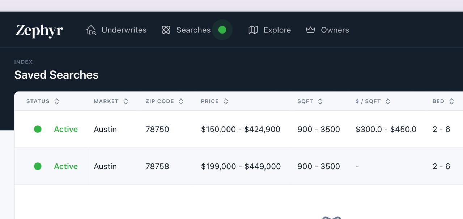Click green status dot beside Searches
The height and width of the screenshot is (219, 463).
(x=222, y=30)
